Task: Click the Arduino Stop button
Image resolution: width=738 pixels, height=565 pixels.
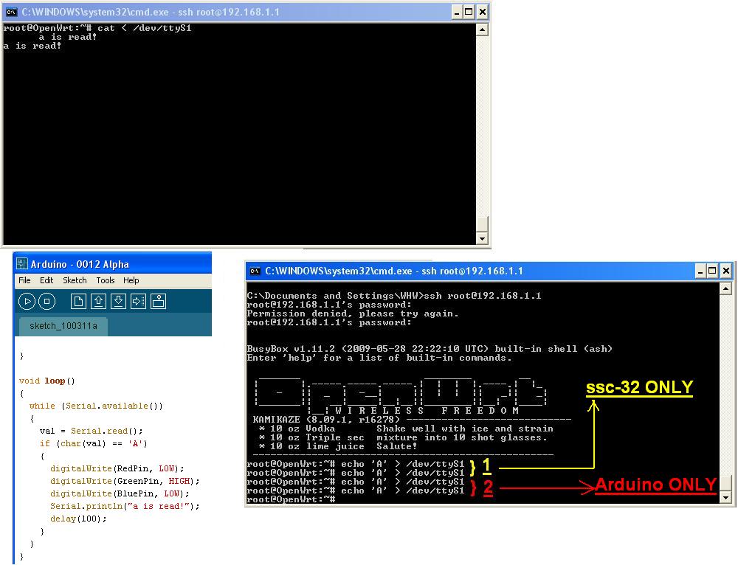Action: [x=46, y=302]
